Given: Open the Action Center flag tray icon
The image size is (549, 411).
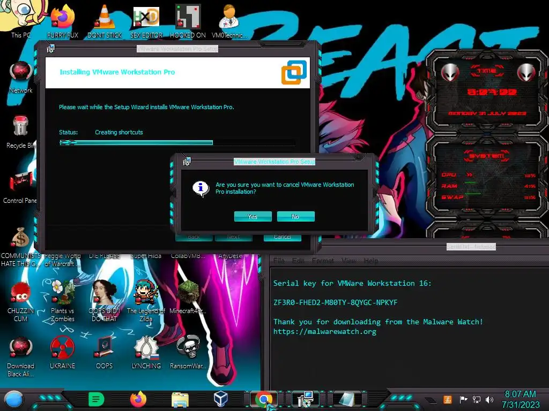Looking at the screenshot, I should pyautogui.click(x=463, y=399).
